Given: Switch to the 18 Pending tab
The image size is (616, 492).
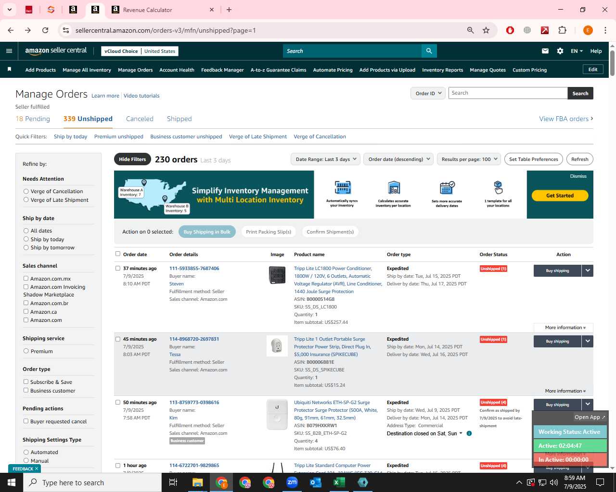Looking at the screenshot, I should pos(33,119).
